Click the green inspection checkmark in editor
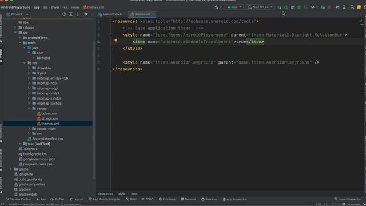This screenshot has width=366, height=206. pos(361,21)
